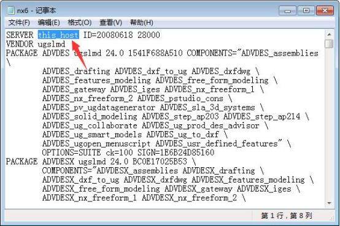Click 'BC0E17025B53' text

coord(160,162)
